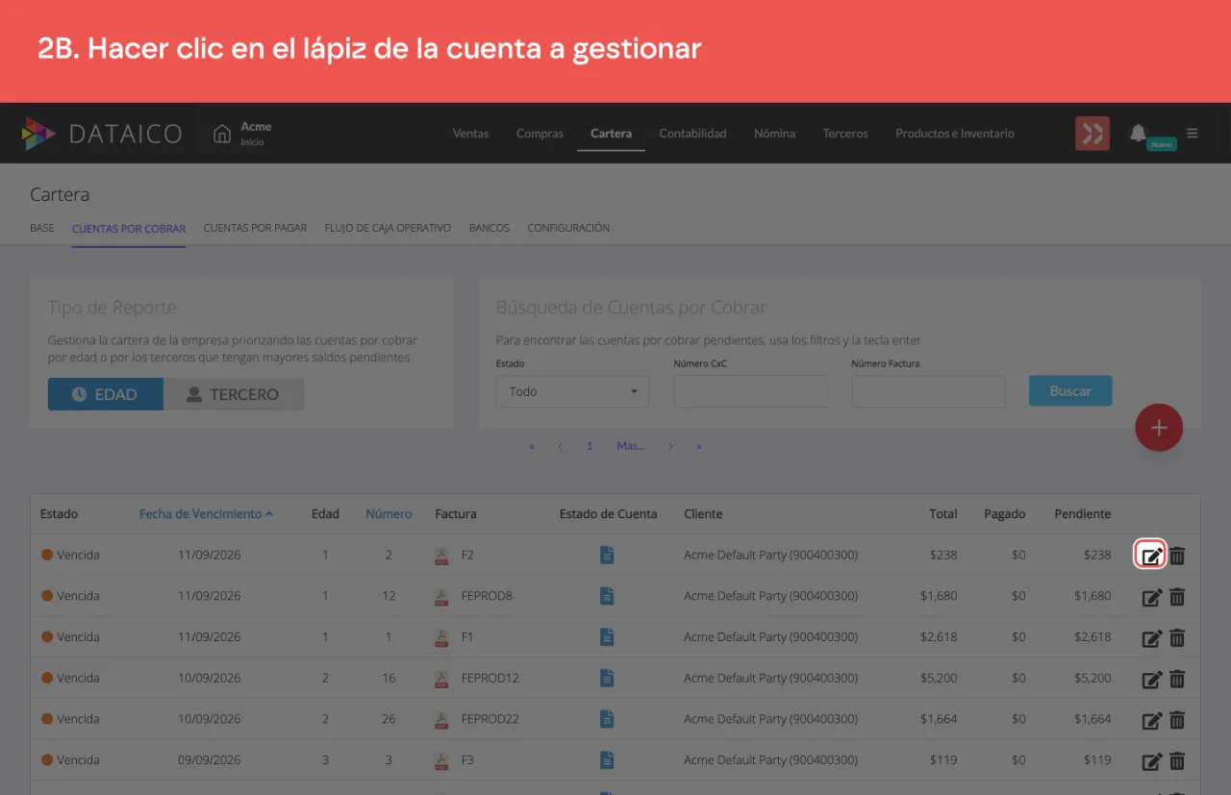
Task: Open the Nómina menu
Action: click(x=774, y=134)
